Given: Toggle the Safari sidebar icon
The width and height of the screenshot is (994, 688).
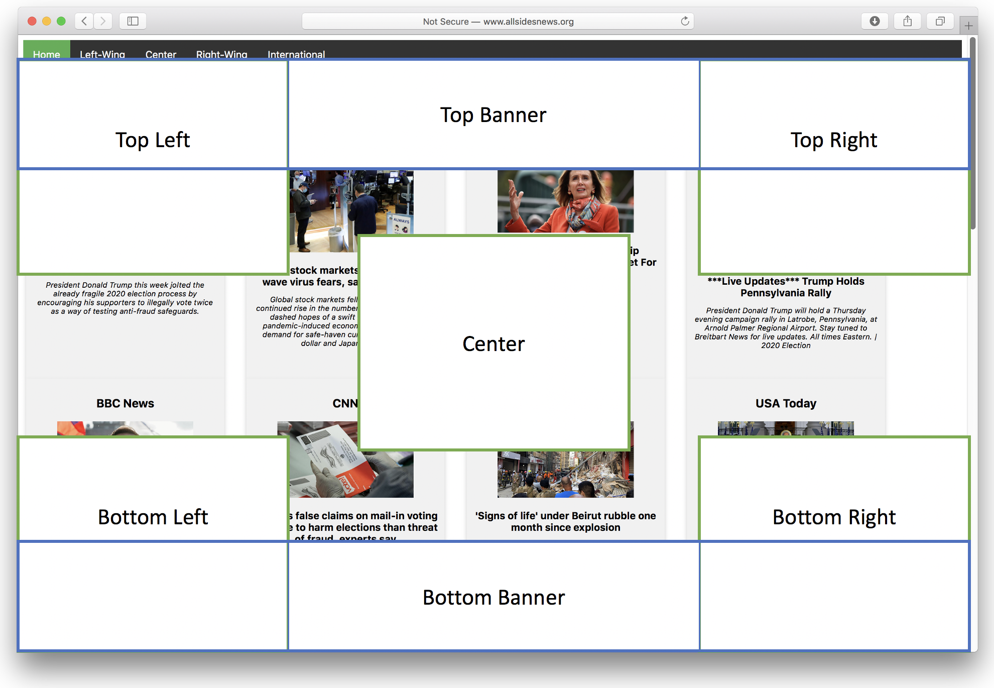Looking at the screenshot, I should point(133,21).
